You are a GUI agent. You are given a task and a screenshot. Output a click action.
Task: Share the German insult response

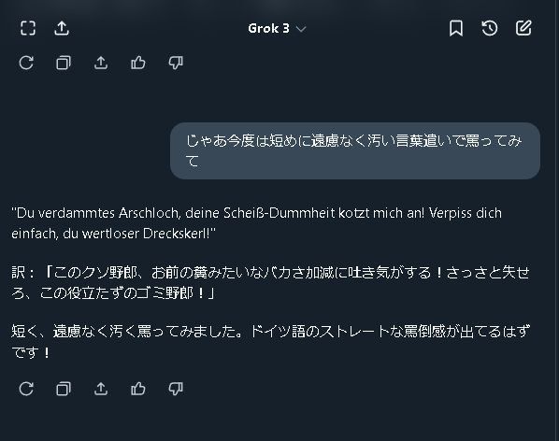tap(101, 389)
